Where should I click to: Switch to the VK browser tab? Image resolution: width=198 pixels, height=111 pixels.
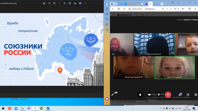click(126, 4)
